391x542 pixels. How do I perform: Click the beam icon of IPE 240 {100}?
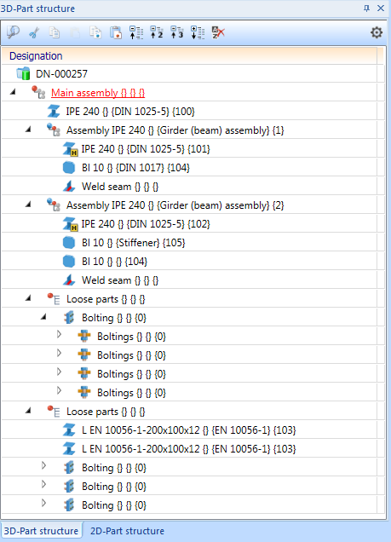pos(54,112)
